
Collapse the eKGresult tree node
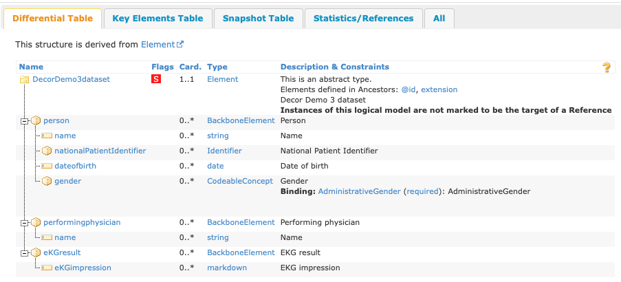pyautogui.click(x=24, y=253)
